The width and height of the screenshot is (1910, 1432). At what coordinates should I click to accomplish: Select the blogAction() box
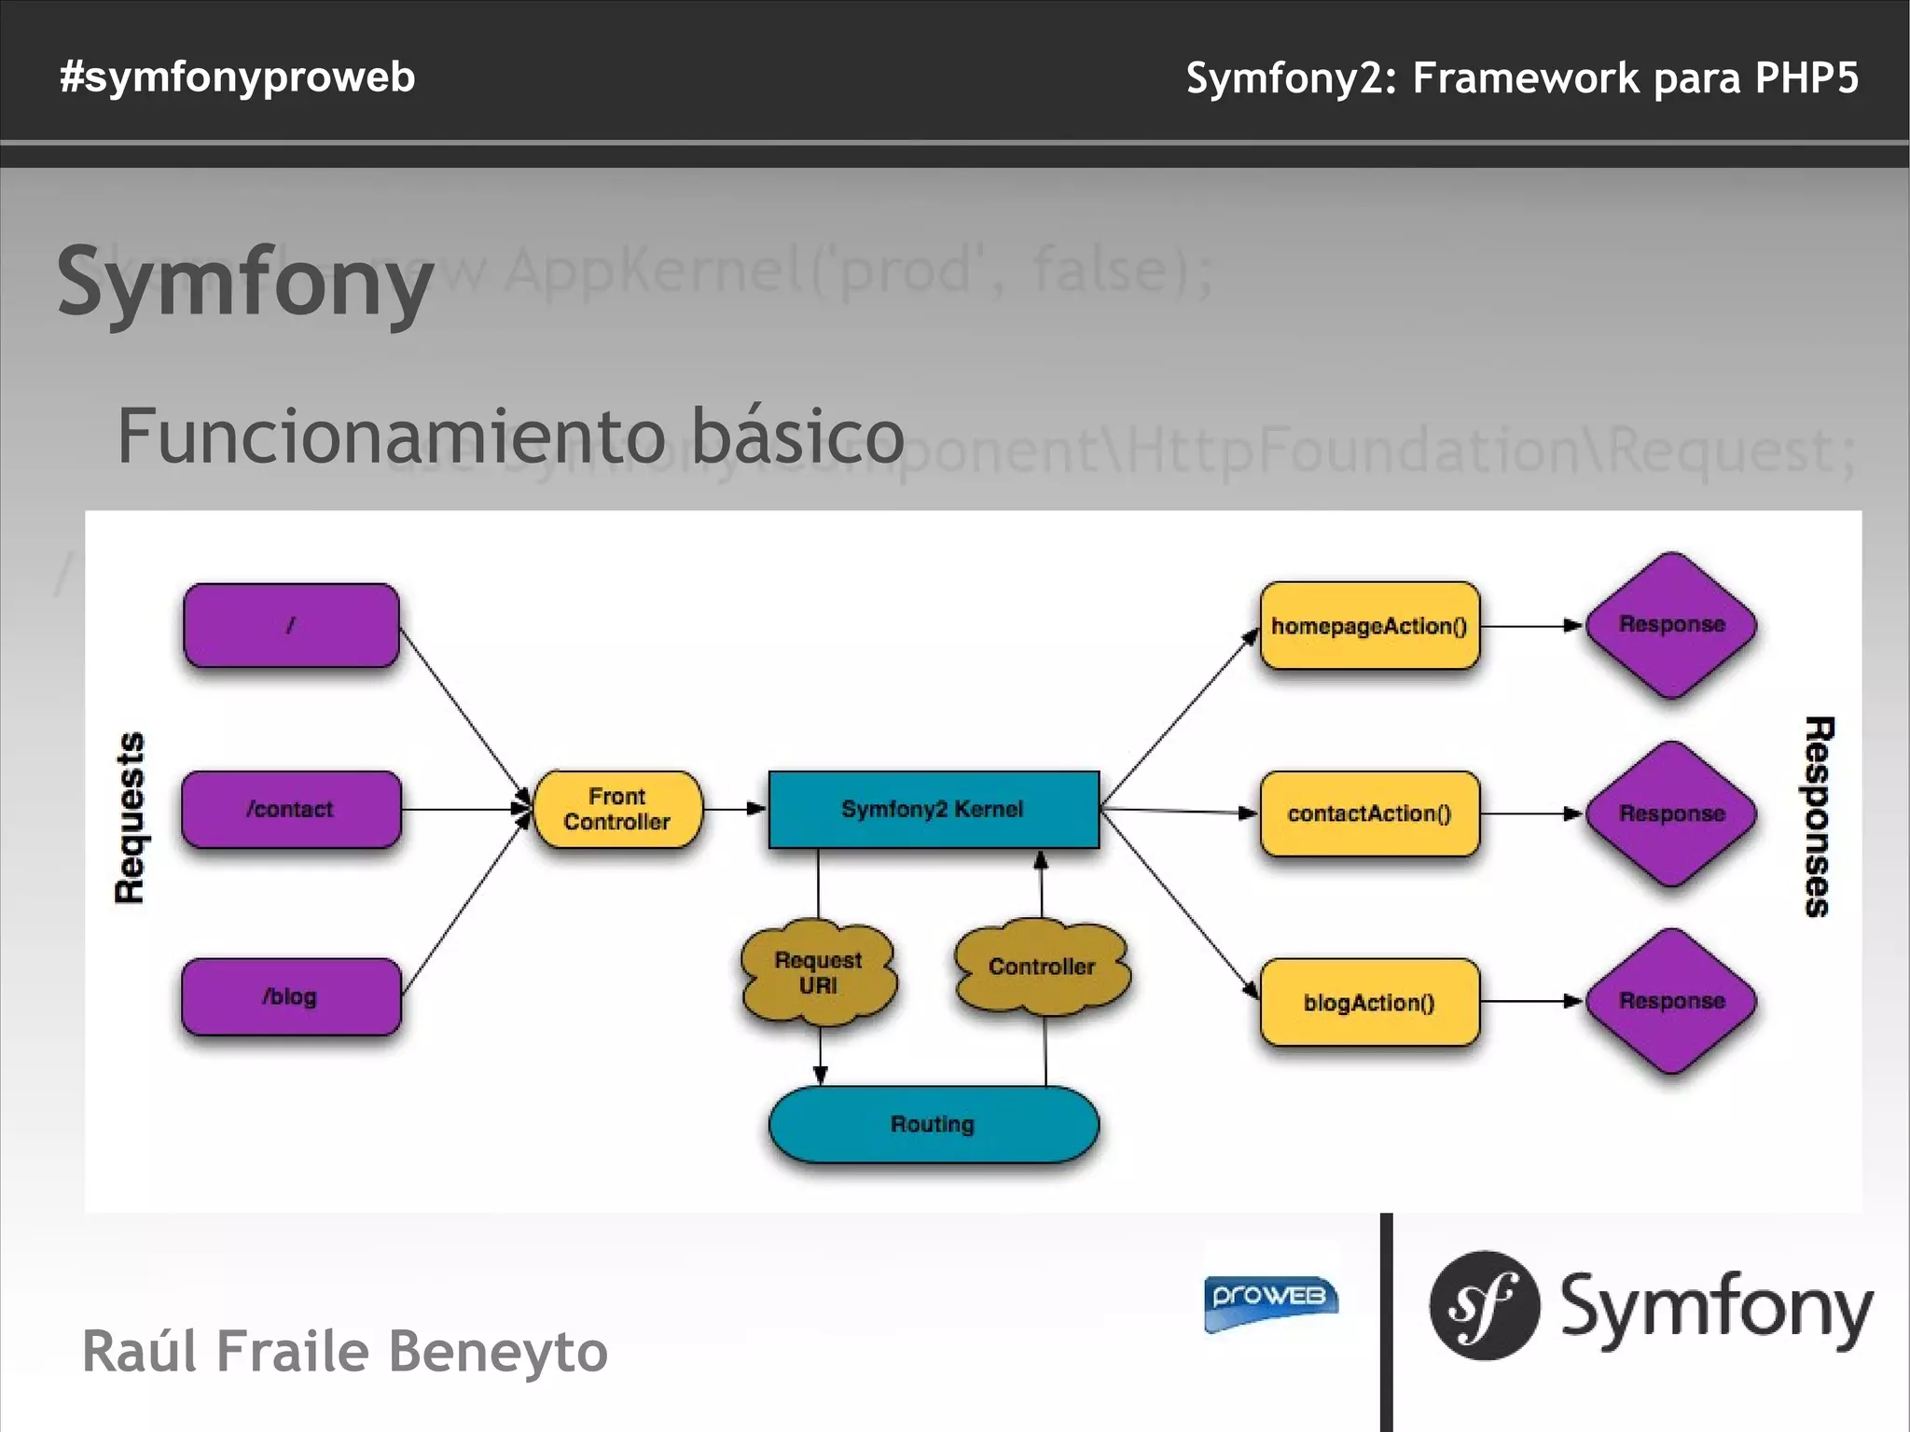[1369, 1002]
